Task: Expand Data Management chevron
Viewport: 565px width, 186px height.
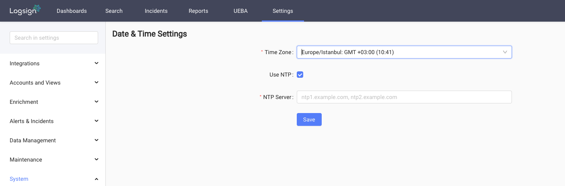Action: coord(97,140)
